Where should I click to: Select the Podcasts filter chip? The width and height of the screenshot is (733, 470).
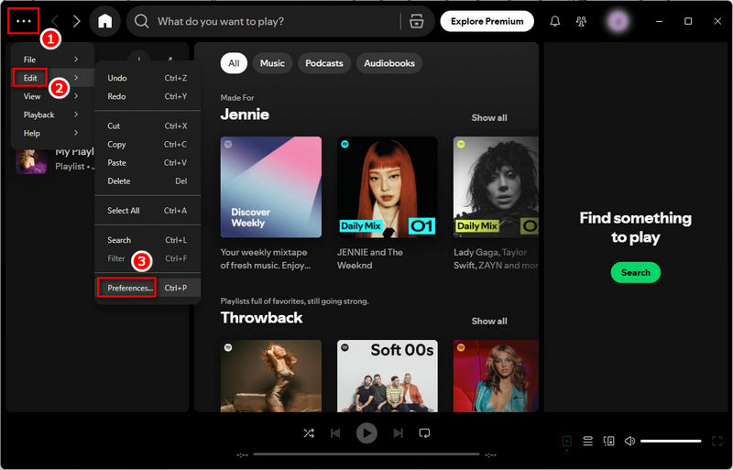(x=324, y=63)
